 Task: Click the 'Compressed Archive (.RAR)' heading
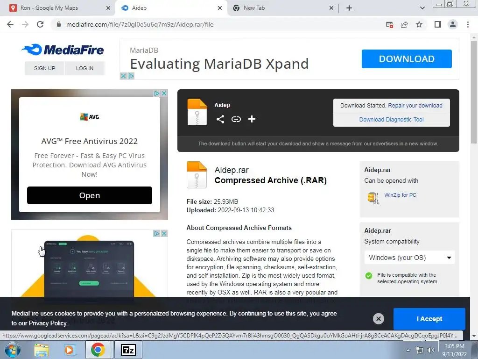(270, 180)
